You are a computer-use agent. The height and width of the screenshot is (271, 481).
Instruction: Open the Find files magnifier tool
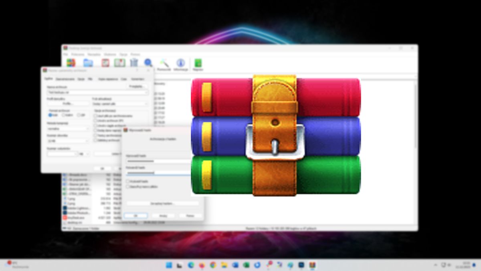click(148, 63)
